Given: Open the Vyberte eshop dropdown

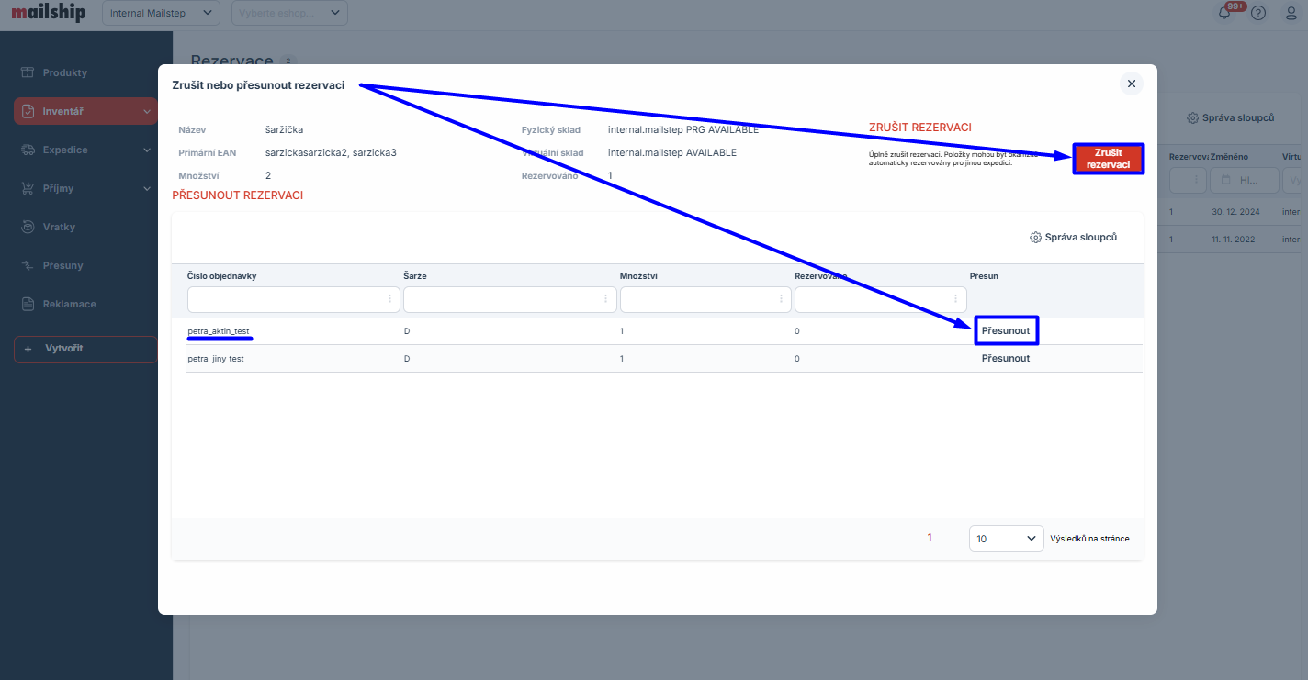Looking at the screenshot, I should click(290, 13).
